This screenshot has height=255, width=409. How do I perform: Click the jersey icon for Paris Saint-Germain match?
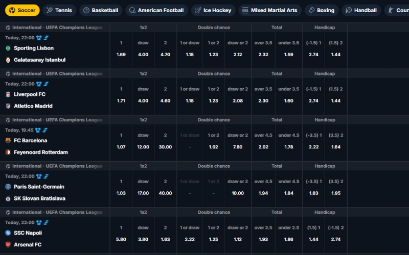(x=39, y=176)
